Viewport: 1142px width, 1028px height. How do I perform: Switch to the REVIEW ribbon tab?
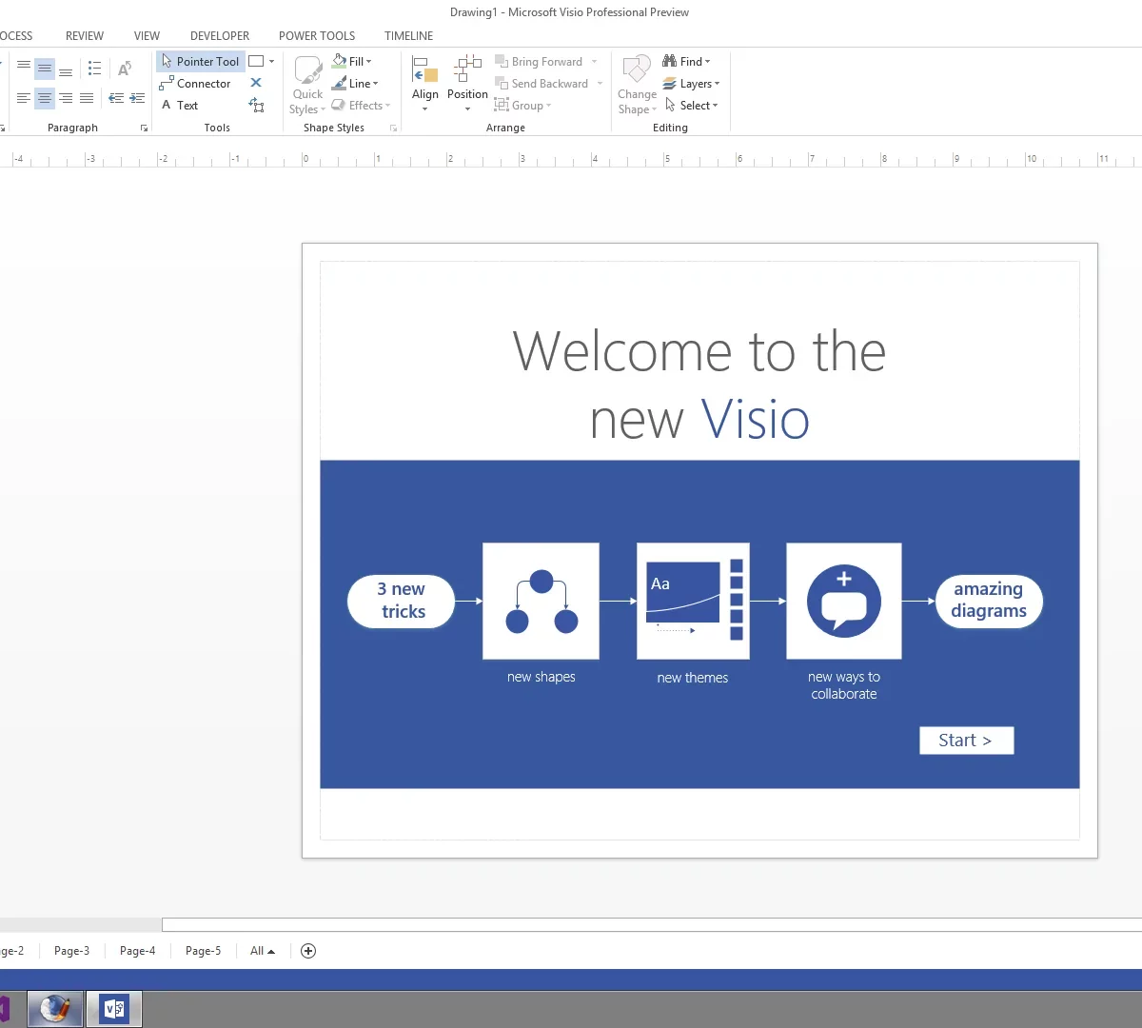click(85, 36)
